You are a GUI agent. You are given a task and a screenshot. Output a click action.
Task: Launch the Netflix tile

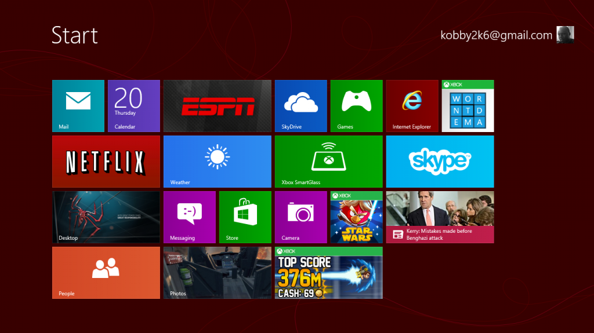(106, 162)
